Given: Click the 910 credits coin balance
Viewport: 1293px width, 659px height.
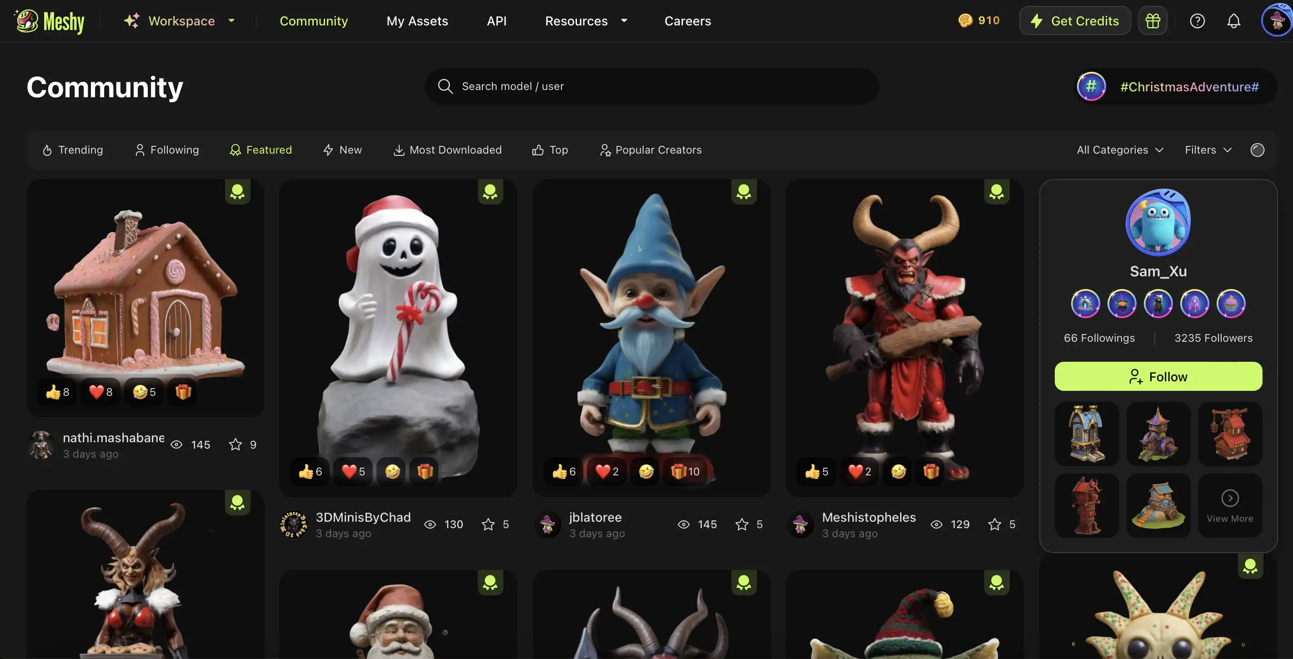Looking at the screenshot, I should (x=979, y=20).
